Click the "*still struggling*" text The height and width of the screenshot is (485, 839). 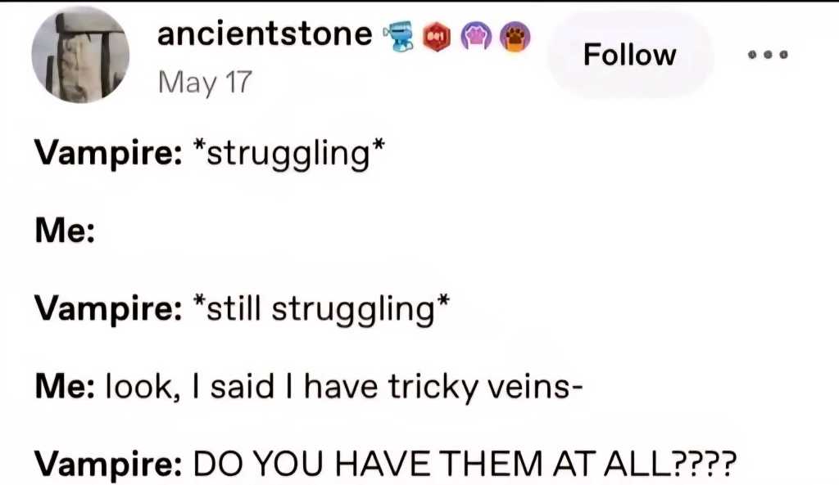320,309
